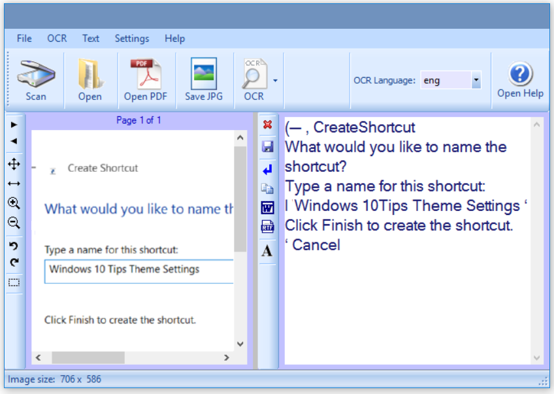
Task: Click the eng language field
Action: click(446, 80)
